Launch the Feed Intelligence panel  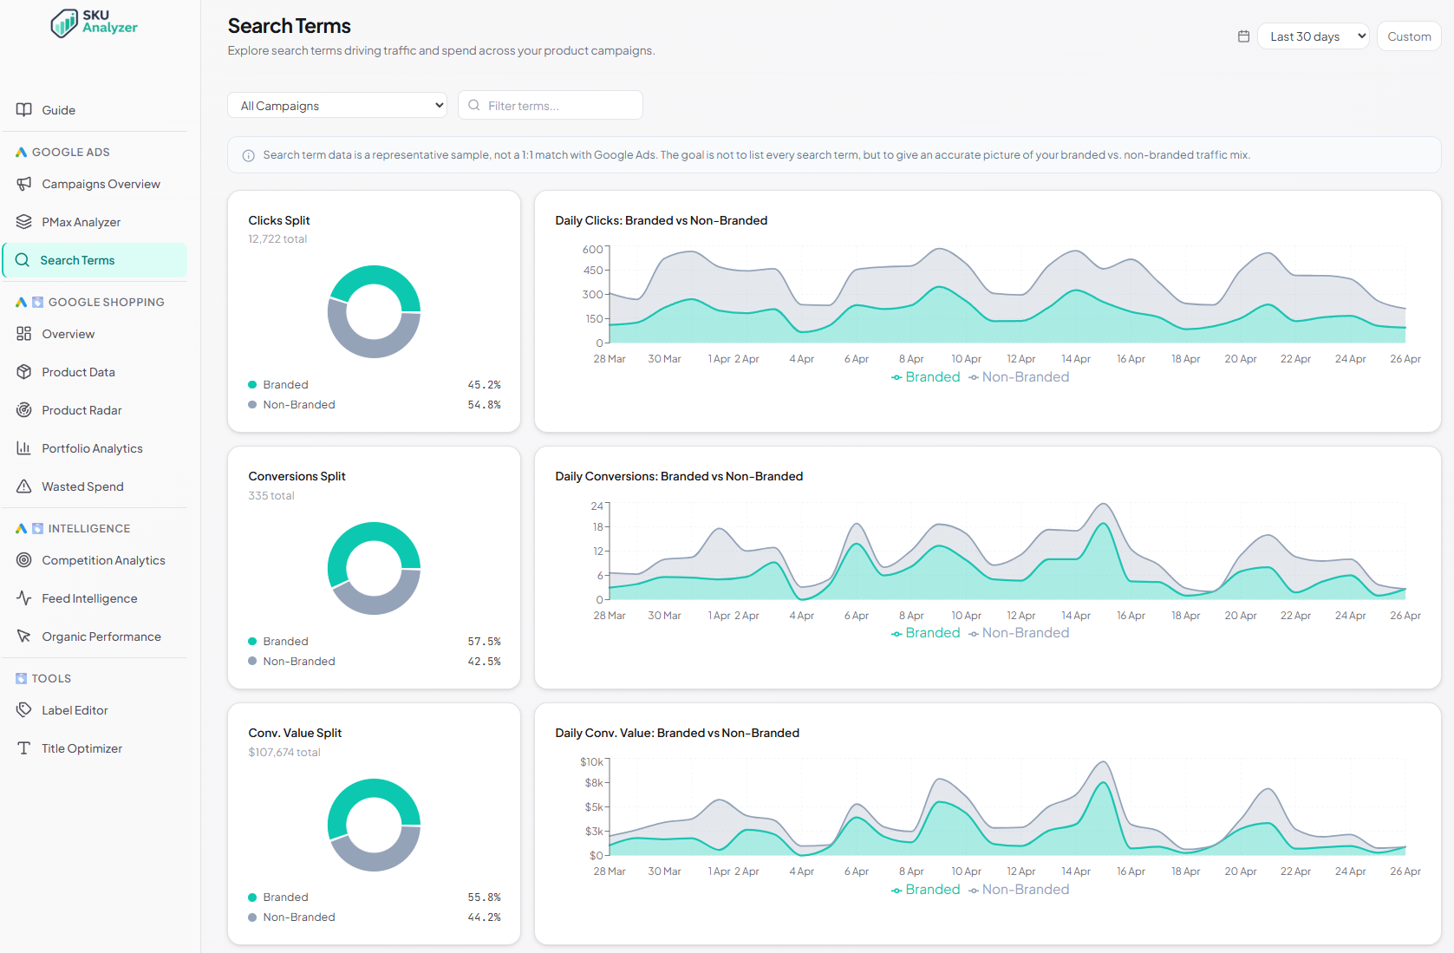89,598
